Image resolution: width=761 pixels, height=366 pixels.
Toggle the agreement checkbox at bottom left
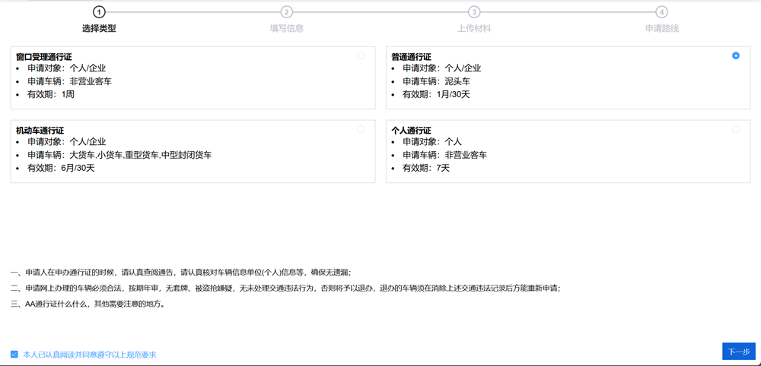tap(14, 354)
